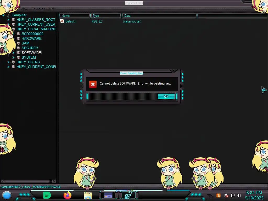
Task: Expand the SYSTEM key arrow
Action: click(x=13, y=57)
